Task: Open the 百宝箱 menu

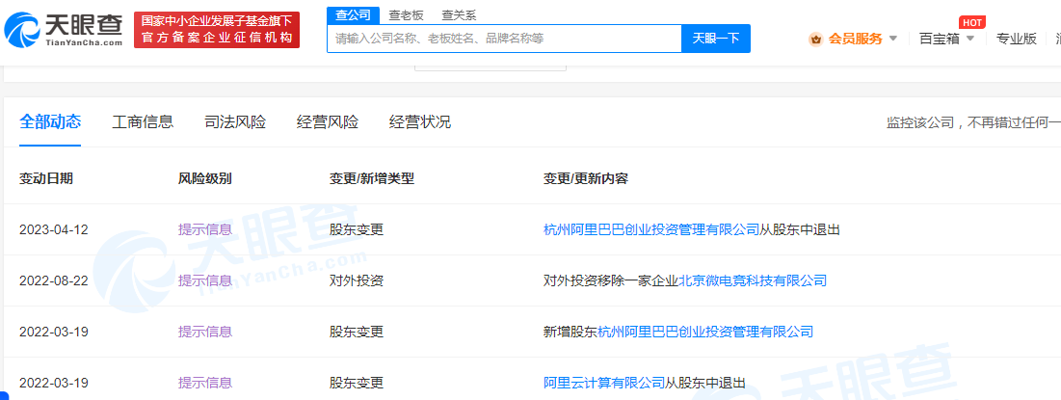Action: [940, 39]
